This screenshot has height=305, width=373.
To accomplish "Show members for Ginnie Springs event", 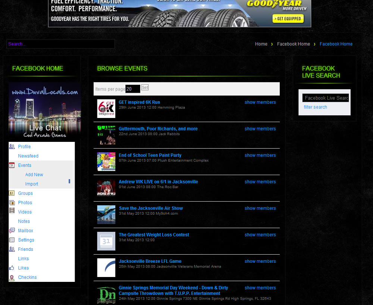I will coord(260,288).
